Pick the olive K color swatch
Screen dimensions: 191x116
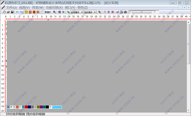pyautogui.click(x=38, y=107)
